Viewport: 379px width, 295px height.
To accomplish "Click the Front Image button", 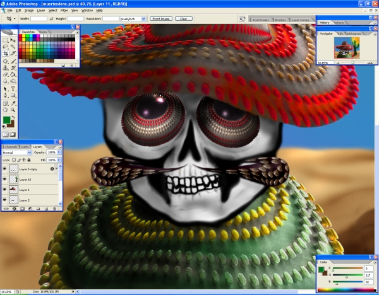I will (x=161, y=18).
